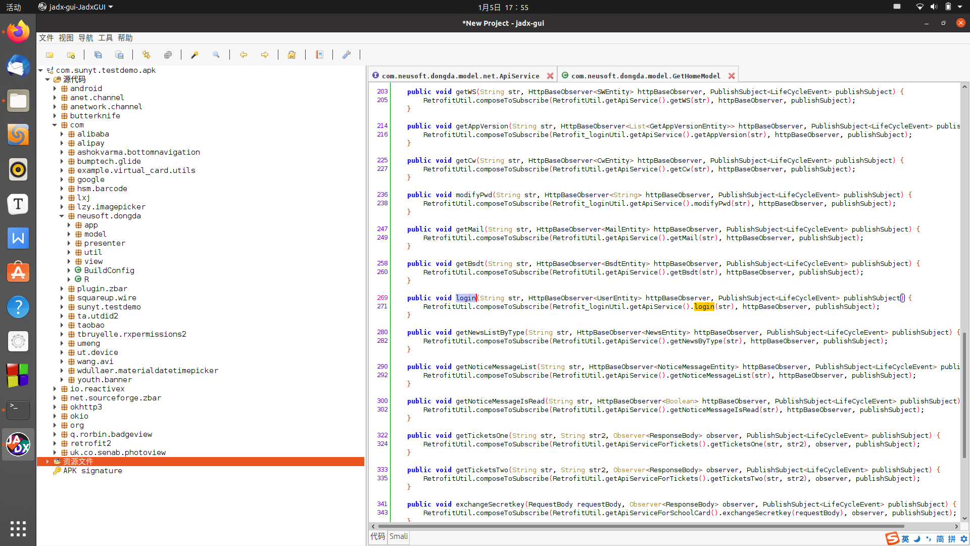Click the vertical scrollbar of the code editor

pos(964,394)
